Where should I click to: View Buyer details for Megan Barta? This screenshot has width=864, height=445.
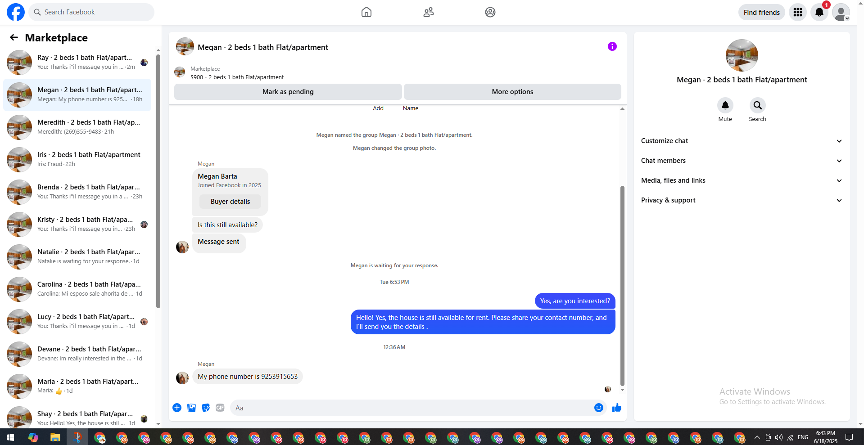(230, 202)
